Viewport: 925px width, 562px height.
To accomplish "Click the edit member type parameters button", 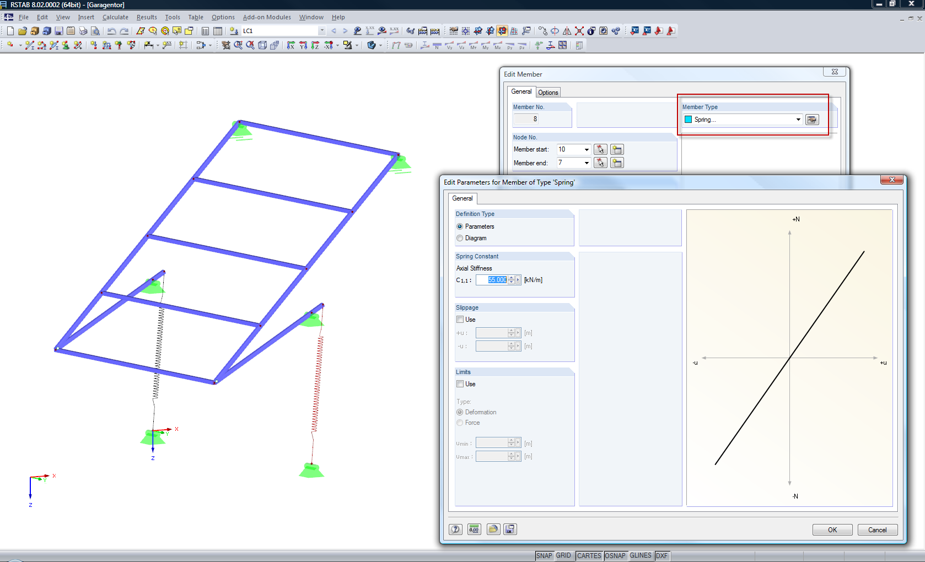I will pos(812,120).
